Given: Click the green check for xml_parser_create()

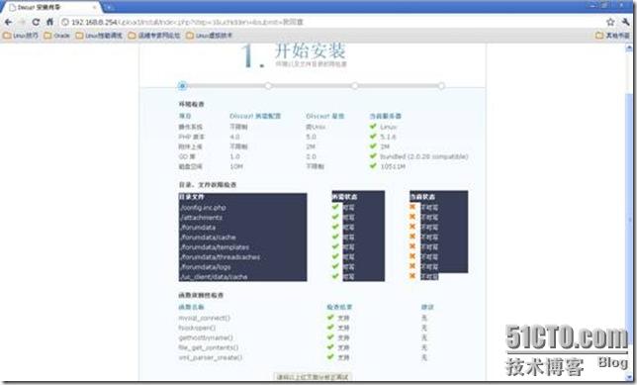Looking at the screenshot, I should [x=330, y=357].
